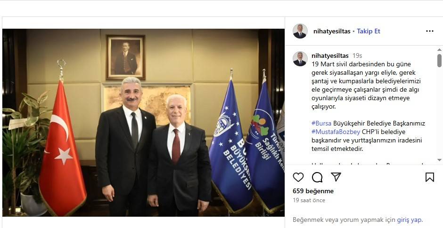Image resolution: width=443 pixels, height=228 pixels.
Task: View the 659 beğenme likes count
Action: click(x=313, y=191)
